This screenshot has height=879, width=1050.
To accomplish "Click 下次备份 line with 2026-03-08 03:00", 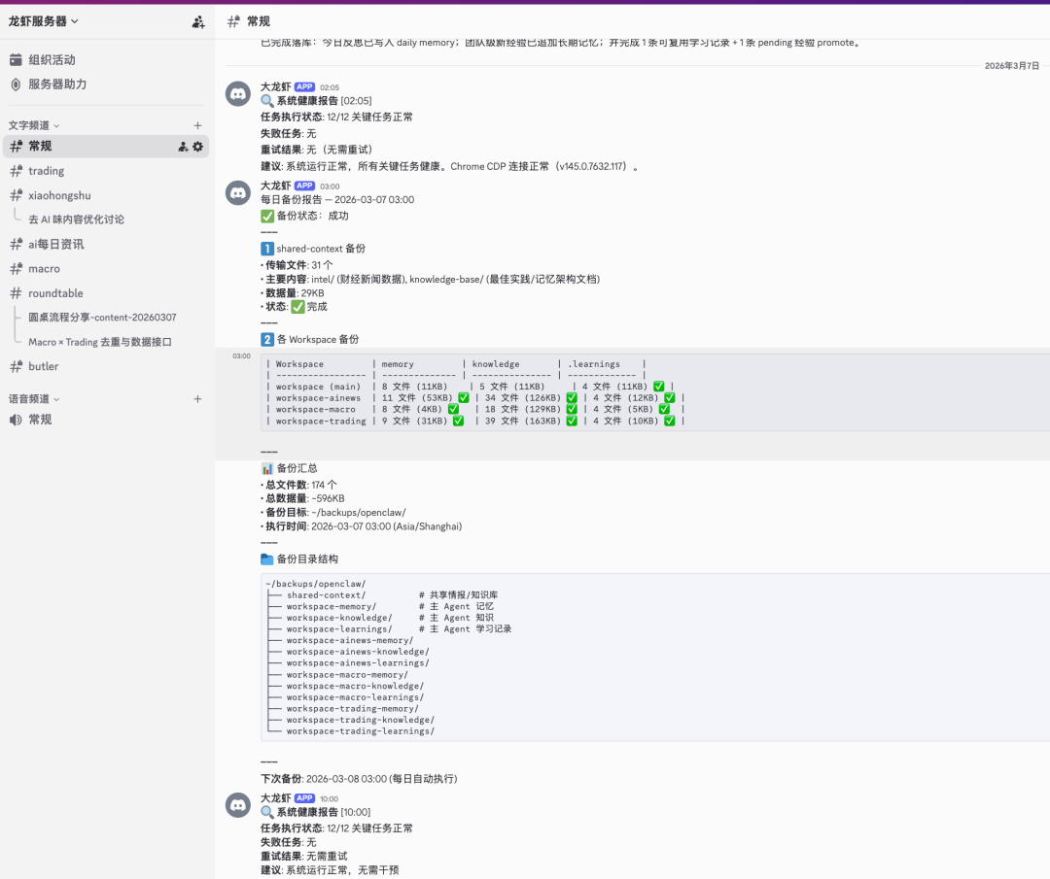I will tap(359, 779).
